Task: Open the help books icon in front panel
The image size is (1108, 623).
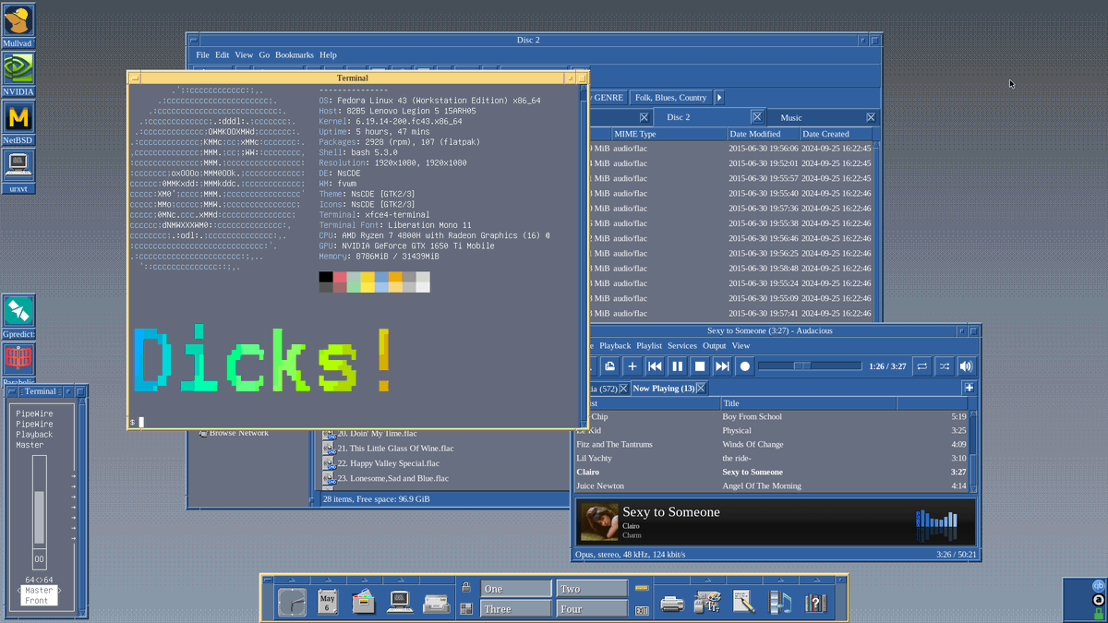Action: [x=815, y=603]
